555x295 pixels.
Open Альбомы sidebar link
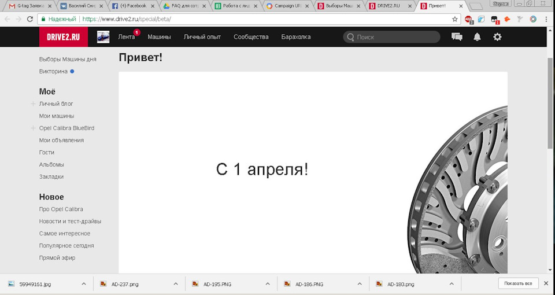[x=51, y=164]
